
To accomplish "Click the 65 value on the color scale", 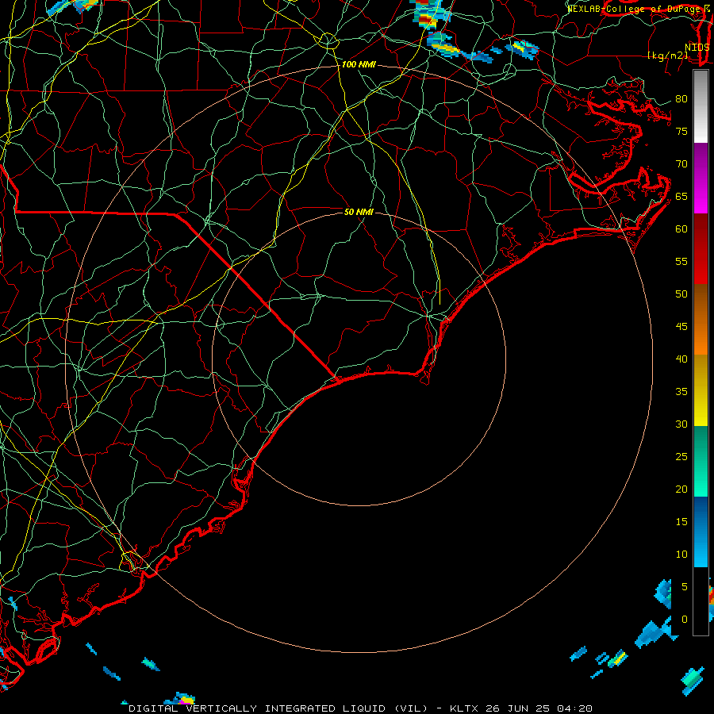I will (x=681, y=197).
